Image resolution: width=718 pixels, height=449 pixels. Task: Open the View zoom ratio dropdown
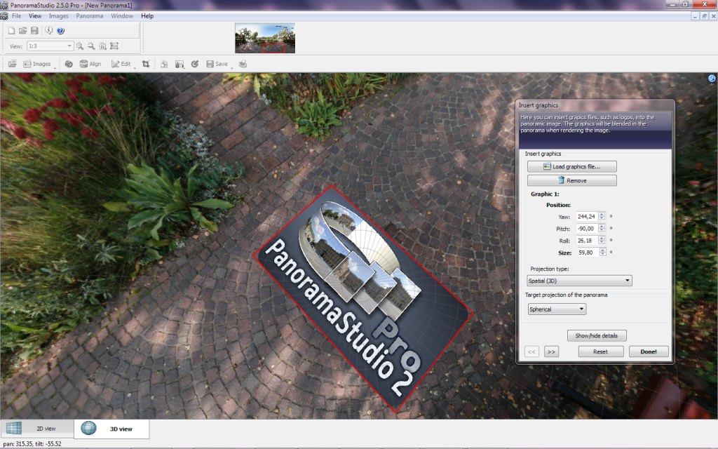pyautogui.click(x=50, y=46)
